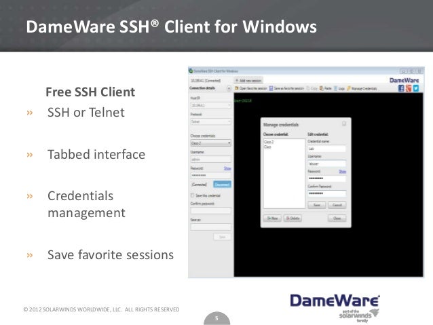The height and width of the screenshot is (325, 433).
Task: Collapse the Connection details panel
Action: click(x=229, y=88)
